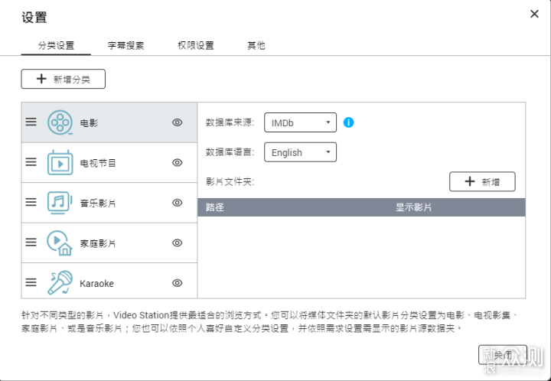Click the music note icon for 音乐影片
The height and width of the screenshot is (381, 551).
60,203
